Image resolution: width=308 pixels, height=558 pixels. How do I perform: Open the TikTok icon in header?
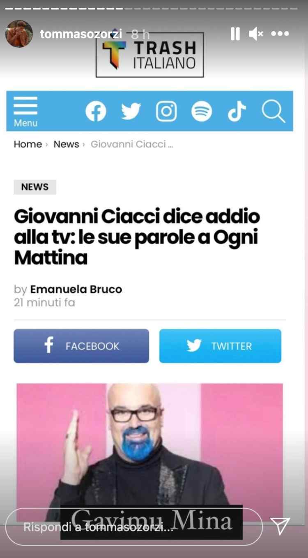click(237, 111)
